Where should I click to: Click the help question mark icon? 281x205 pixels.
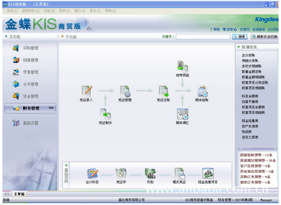(211, 29)
